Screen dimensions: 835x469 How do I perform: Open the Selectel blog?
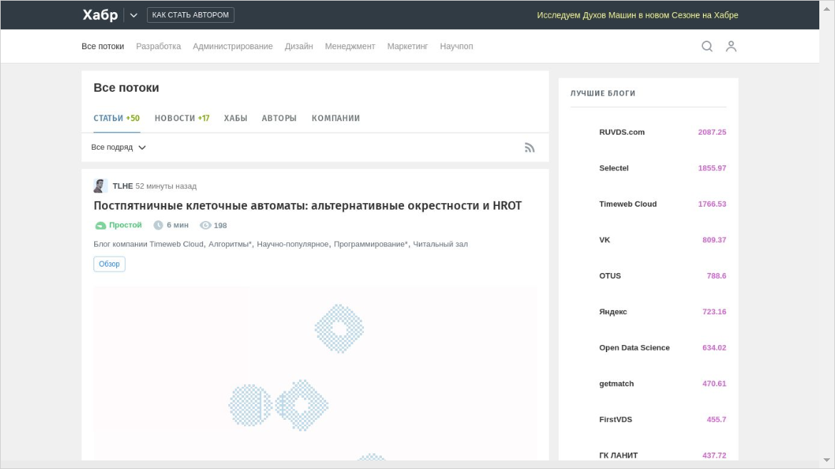[x=614, y=168]
